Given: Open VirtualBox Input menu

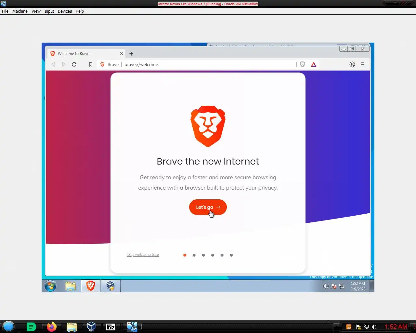Looking at the screenshot, I should [49, 11].
